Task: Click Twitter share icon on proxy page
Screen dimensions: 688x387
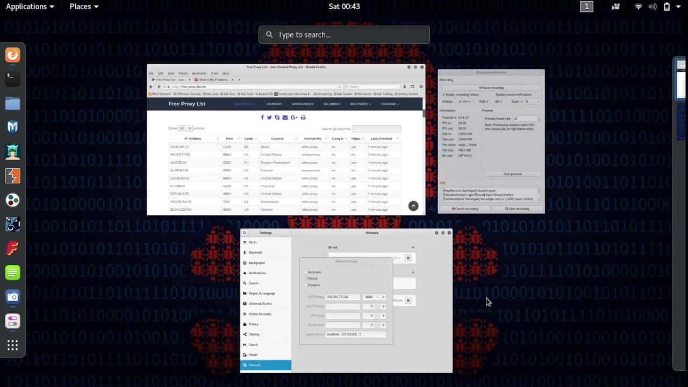Action: tap(269, 117)
